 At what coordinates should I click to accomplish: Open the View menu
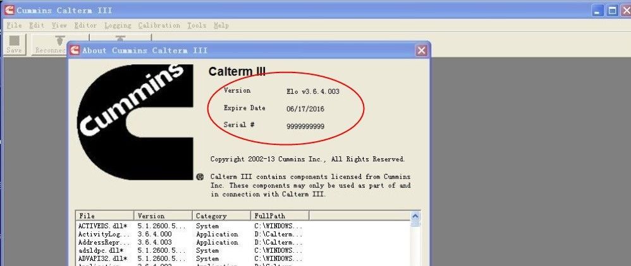point(59,25)
